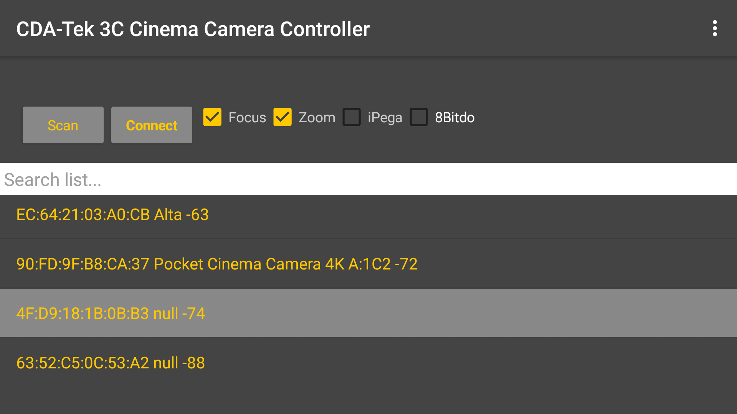Click the Zoom label text
737x414 pixels.
[x=317, y=118]
